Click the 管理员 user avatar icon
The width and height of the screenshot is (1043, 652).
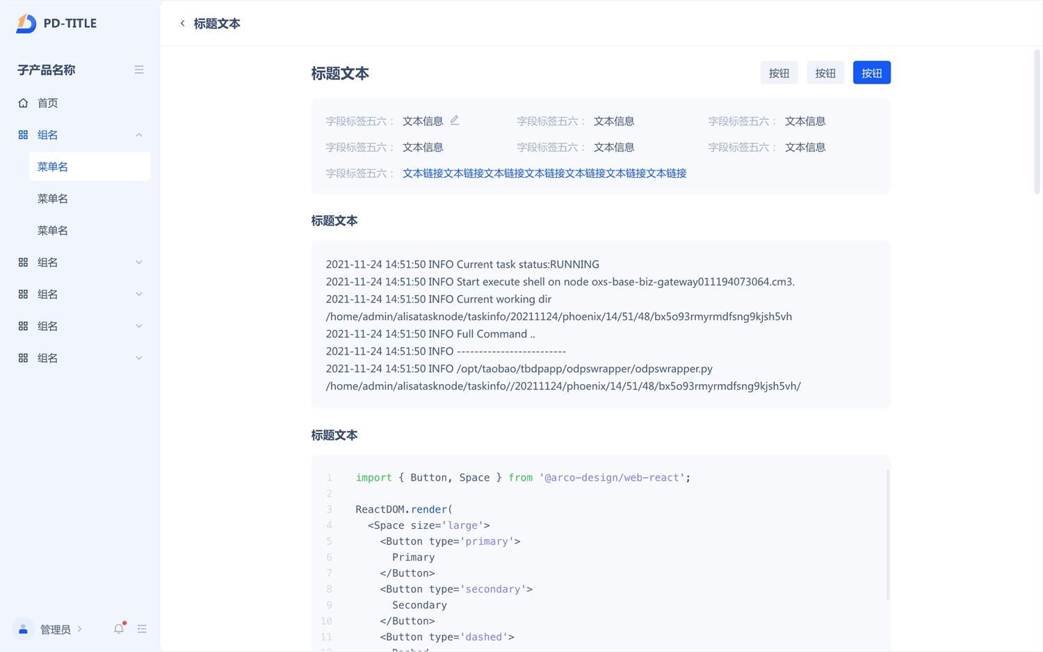[23, 629]
